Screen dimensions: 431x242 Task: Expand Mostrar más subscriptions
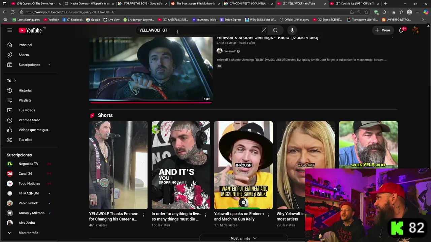[29, 233]
